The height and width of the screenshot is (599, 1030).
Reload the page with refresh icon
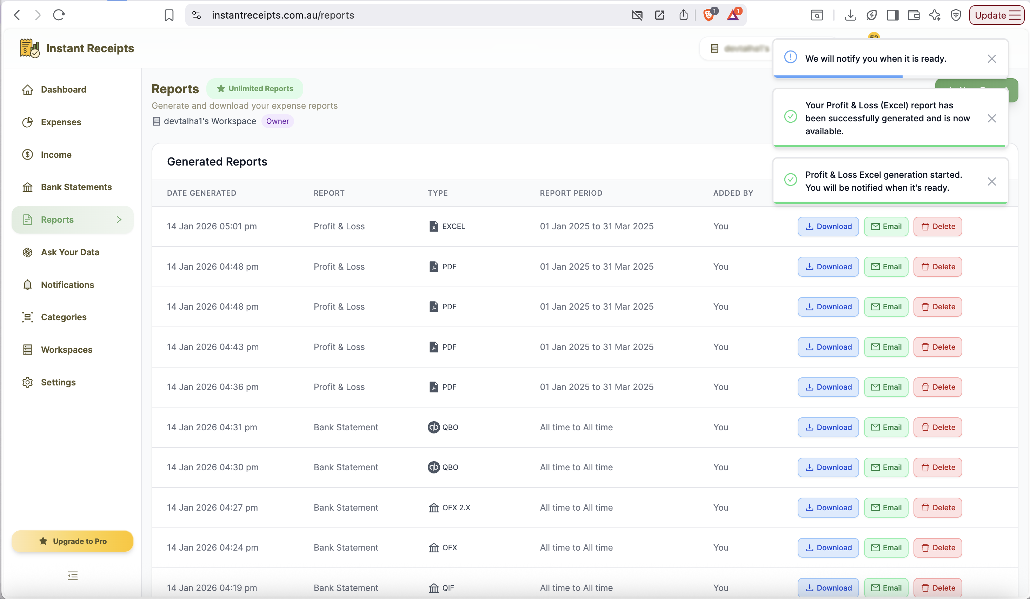tap(59, 15)
